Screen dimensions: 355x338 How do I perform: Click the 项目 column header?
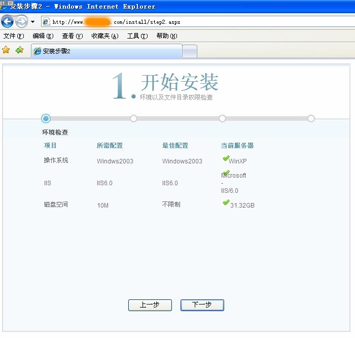coord(50,145)
